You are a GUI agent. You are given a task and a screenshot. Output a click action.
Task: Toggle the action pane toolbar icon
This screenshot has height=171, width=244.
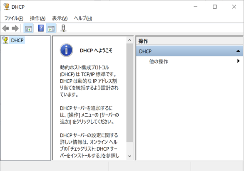click(x=51, y=28)
